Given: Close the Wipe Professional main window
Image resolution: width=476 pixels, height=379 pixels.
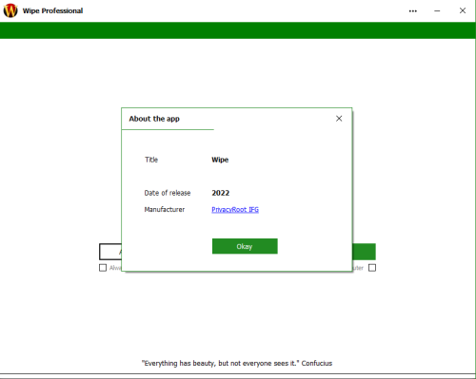Looking at the screenshot, I should (463, 10).
